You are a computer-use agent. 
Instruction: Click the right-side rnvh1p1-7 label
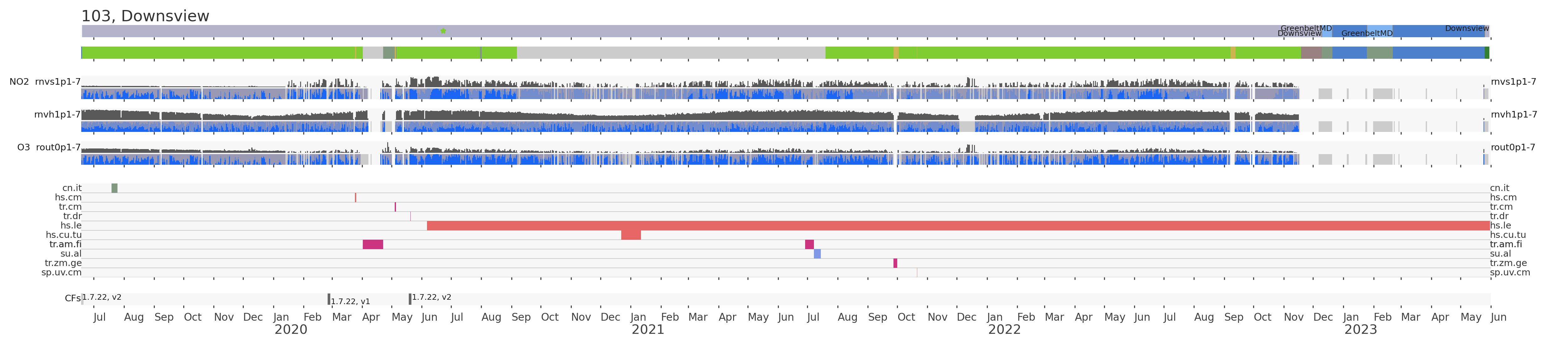pos(1513,114)
